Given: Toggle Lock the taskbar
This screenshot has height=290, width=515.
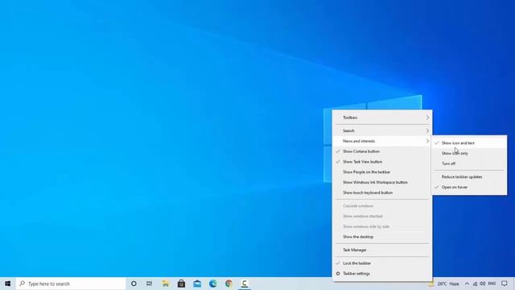Looking at the screenshot, I should point(382,263).
